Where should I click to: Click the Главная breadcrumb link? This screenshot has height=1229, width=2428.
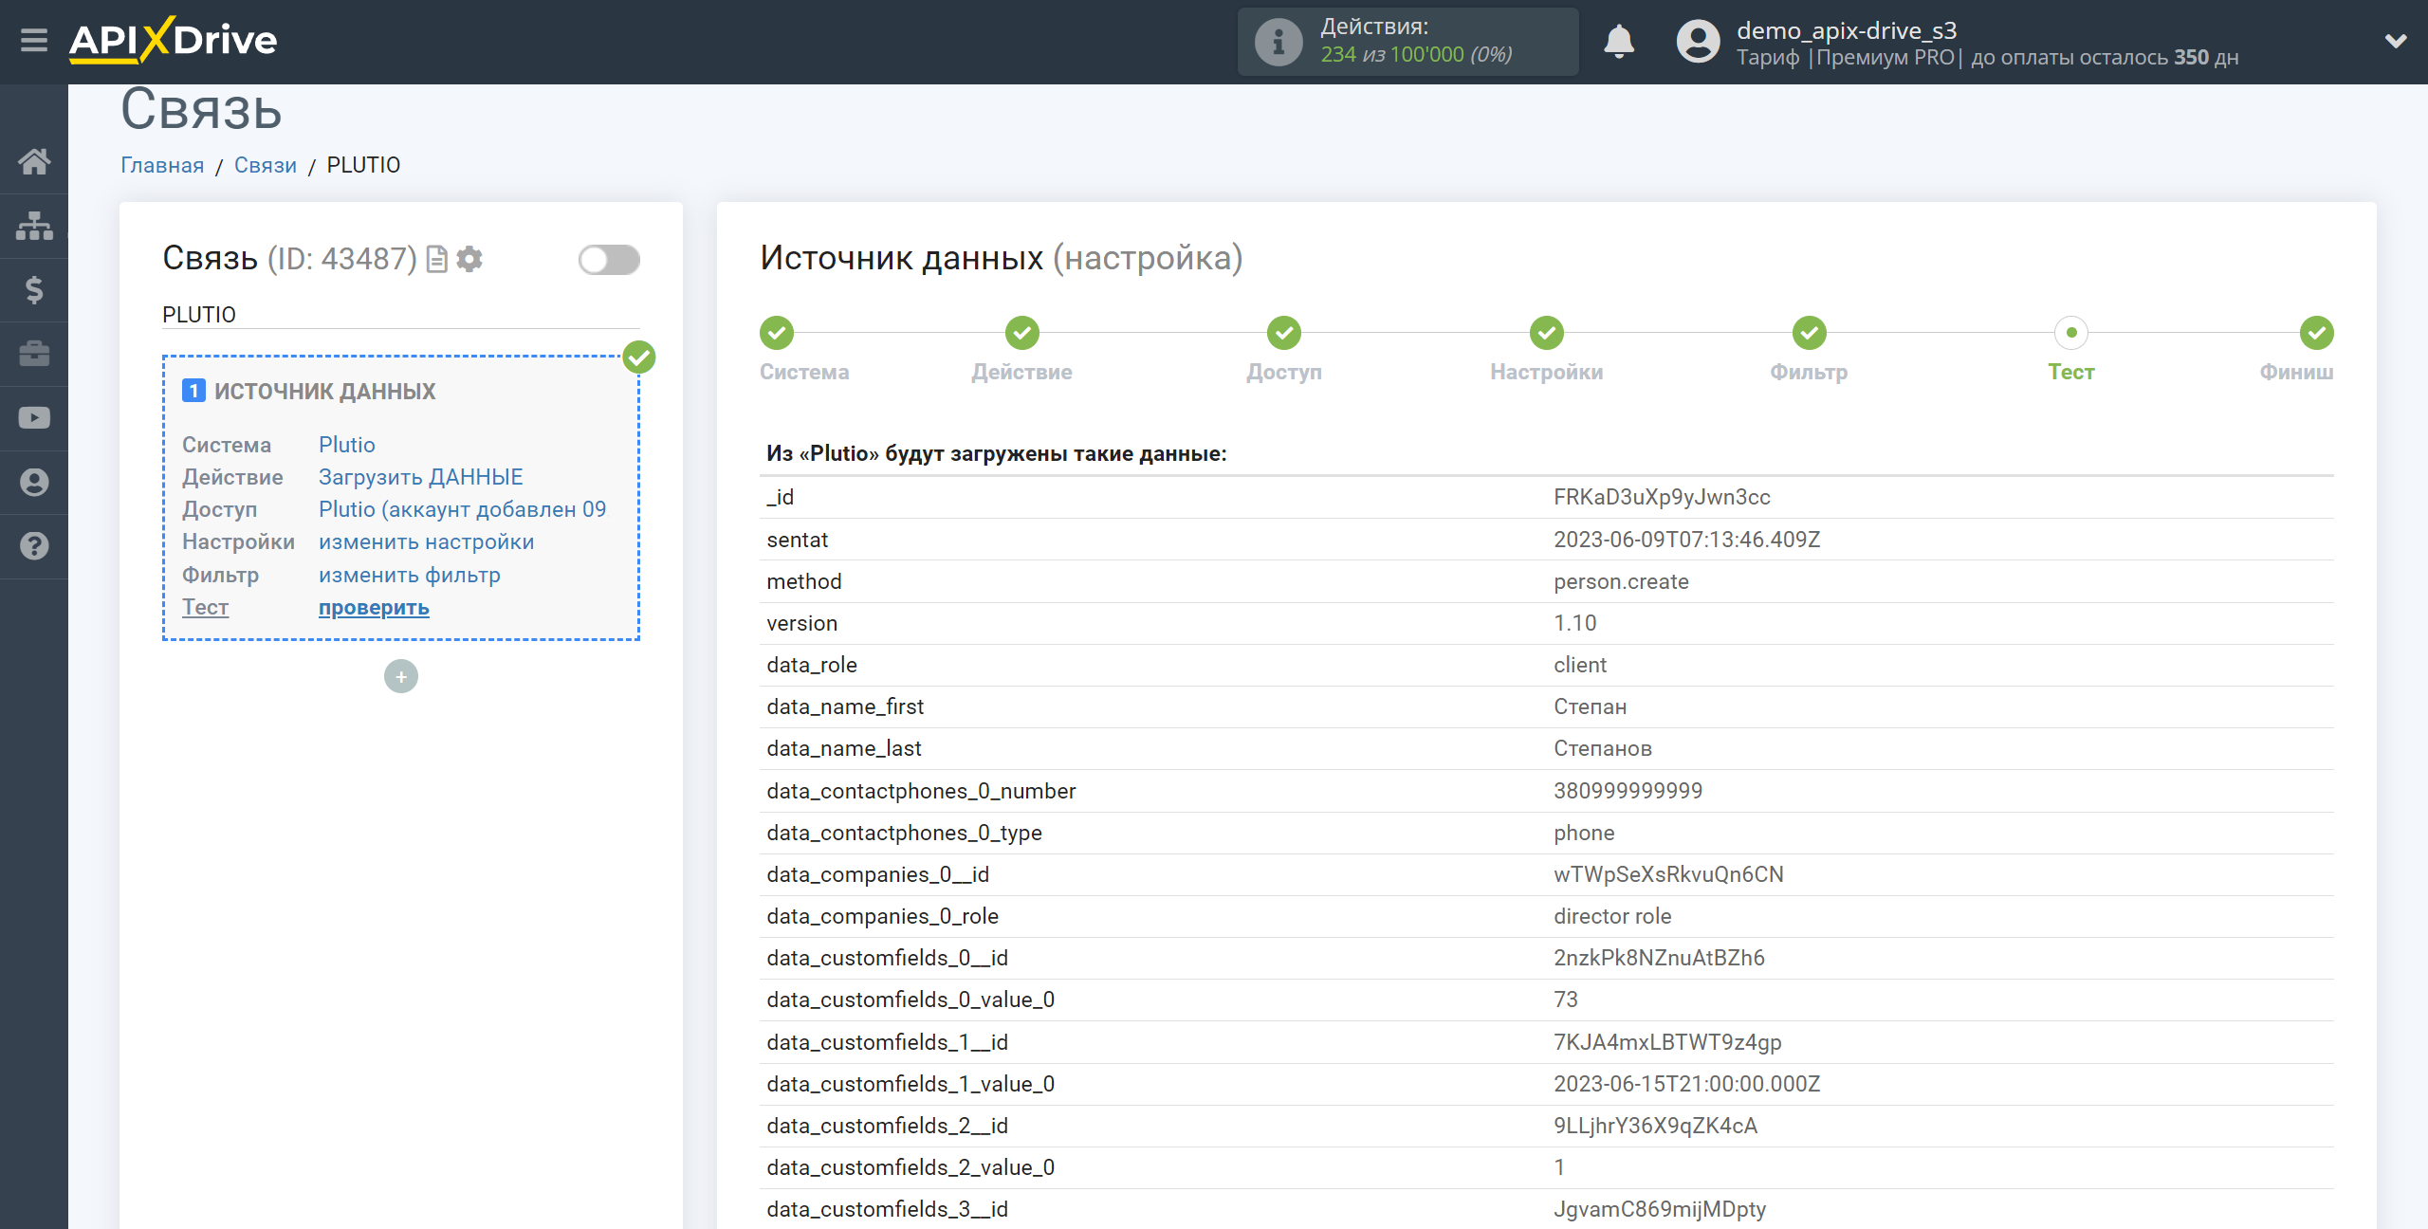click(162, 165)
